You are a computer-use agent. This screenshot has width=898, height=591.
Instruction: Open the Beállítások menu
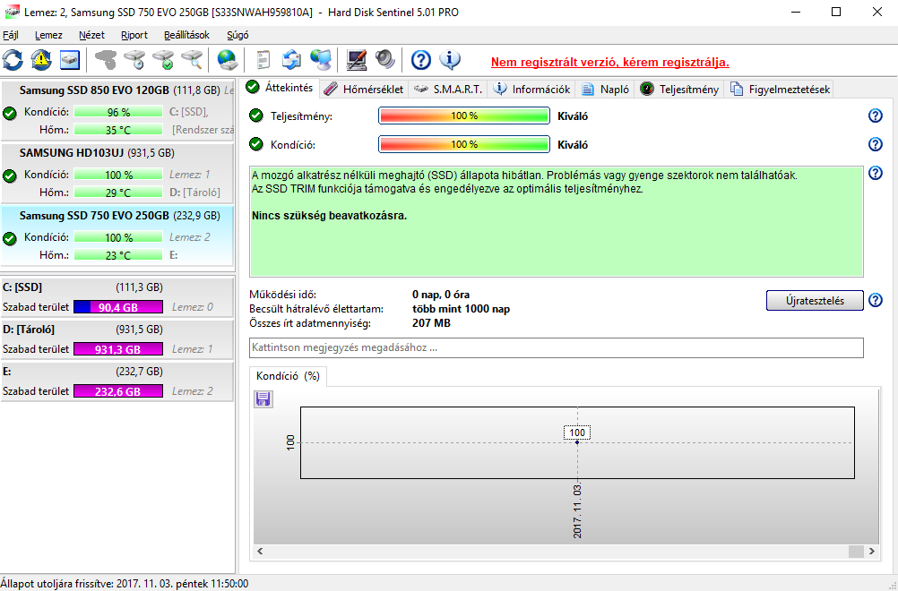pyautogui.click(x=186, y=35)
